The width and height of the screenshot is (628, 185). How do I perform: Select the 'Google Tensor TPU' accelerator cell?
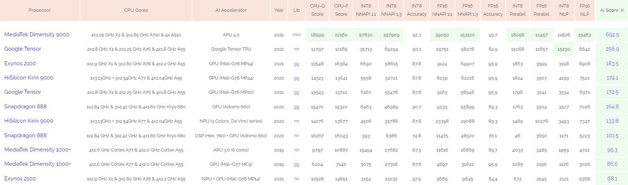pos(231,49)
